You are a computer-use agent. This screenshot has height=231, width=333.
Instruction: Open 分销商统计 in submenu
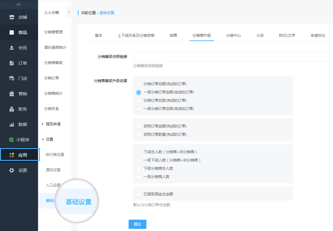click(x=53, y=93)
